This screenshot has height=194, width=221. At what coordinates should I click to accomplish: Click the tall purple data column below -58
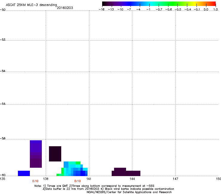pyautogui.click(x=36, y=154)
